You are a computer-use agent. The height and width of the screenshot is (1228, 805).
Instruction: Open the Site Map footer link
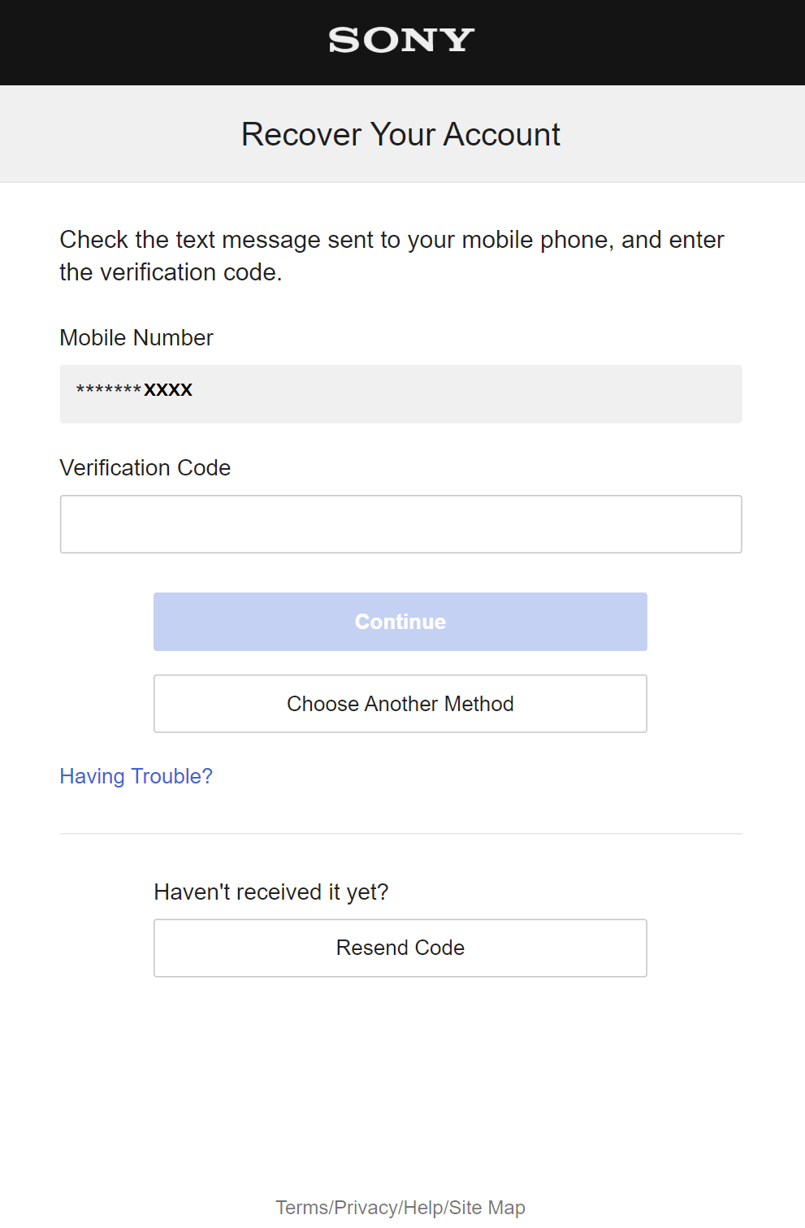tap(487, 1208)
